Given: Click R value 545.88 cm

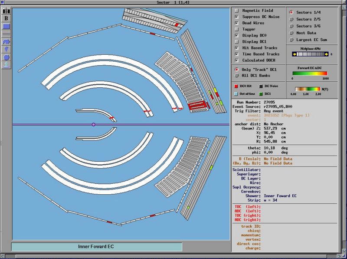Looking at the screenshot, I should [x=275, y=142].
